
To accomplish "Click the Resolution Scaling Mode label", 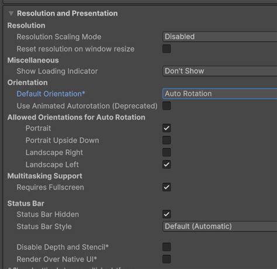I will pos(59,37).
